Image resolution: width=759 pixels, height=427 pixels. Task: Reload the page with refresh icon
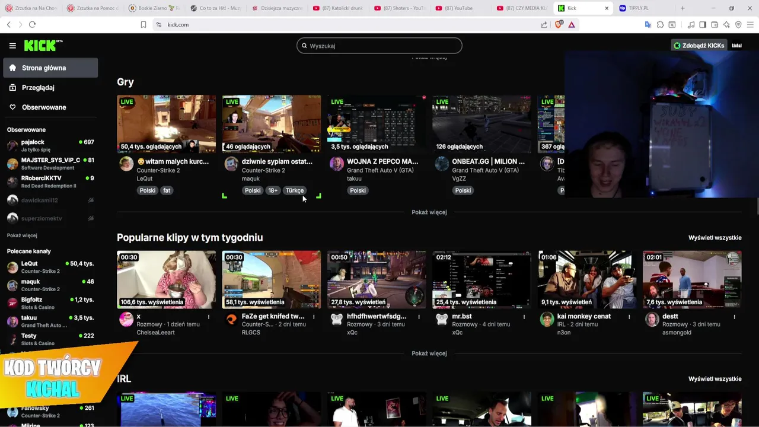[x=32, y=24]
